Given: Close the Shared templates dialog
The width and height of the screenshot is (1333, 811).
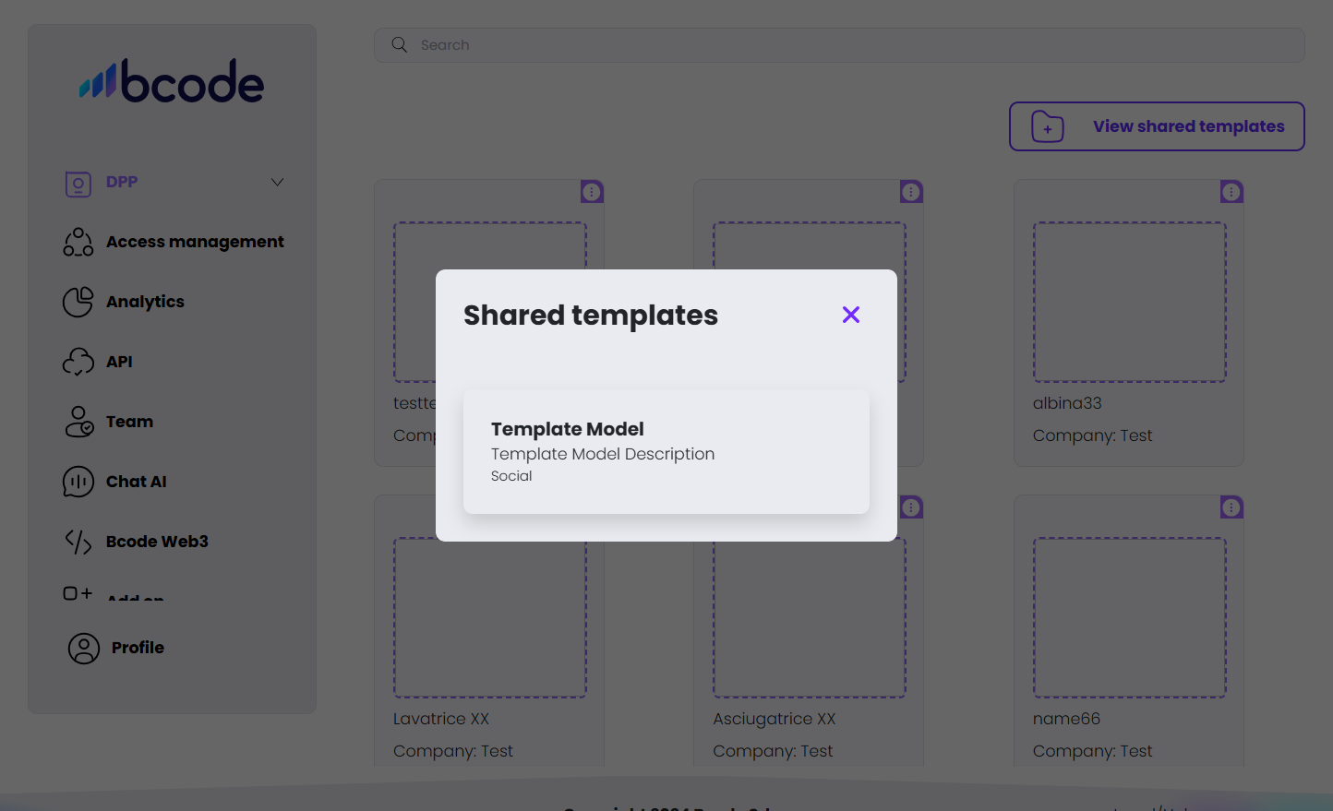Looking at the screenshot, I should point(851,315).
